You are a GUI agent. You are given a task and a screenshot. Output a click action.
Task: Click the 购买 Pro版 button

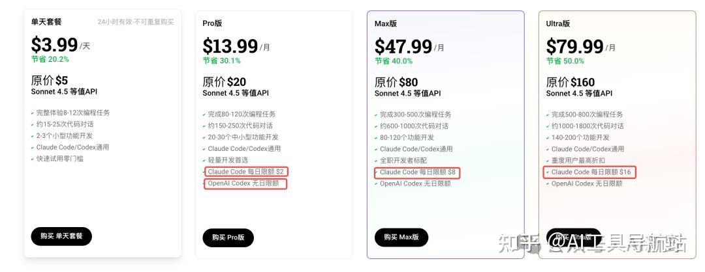tap(228, 238)
